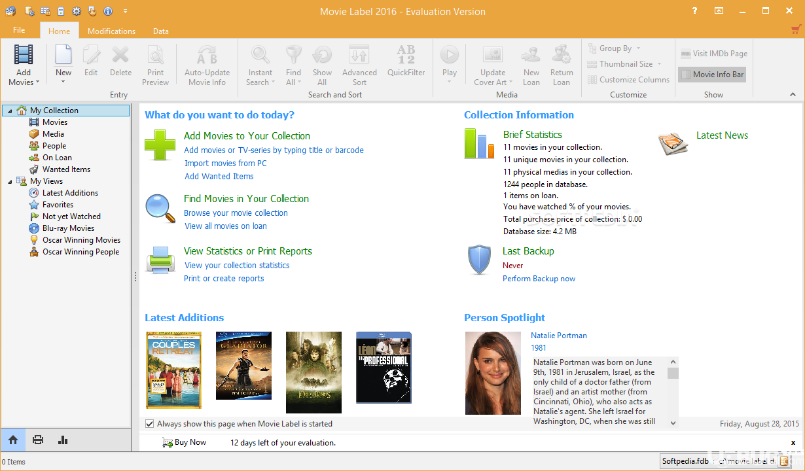Select Movies in the collection tree
805x471 pixels.
click(x=55, y=122)
